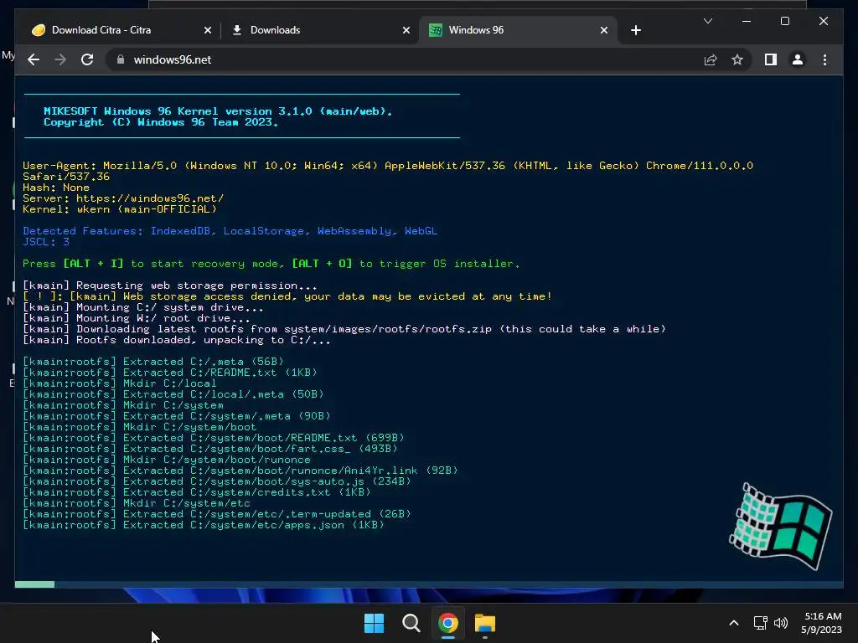This screenshot has width=858, height=643.
Task: Open the Chrome three-dot menu
Action: (824, 59)
